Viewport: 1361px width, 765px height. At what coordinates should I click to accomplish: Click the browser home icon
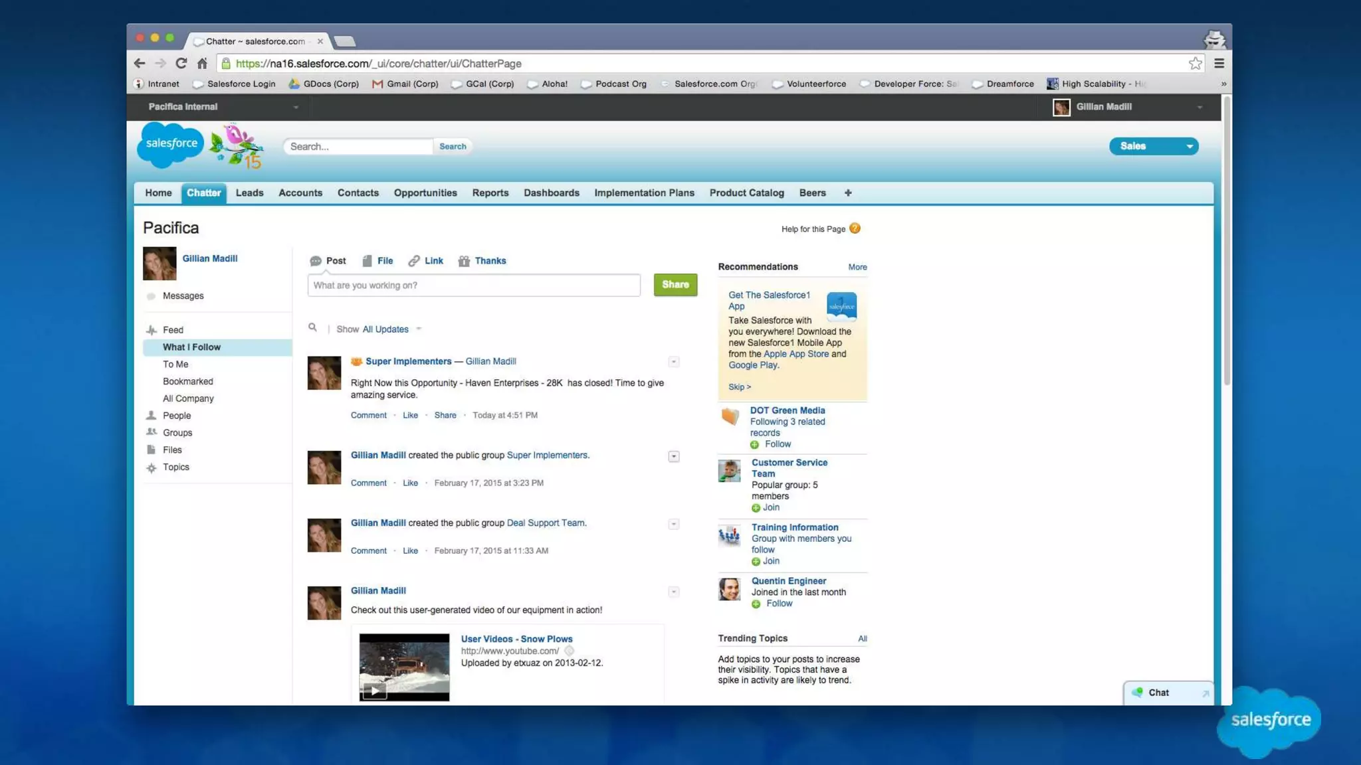[202, 63]
